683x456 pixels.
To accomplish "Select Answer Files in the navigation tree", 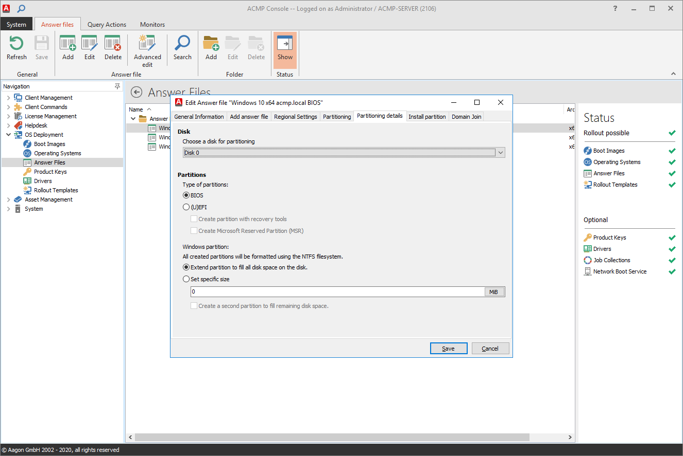I will coord(49,162).
